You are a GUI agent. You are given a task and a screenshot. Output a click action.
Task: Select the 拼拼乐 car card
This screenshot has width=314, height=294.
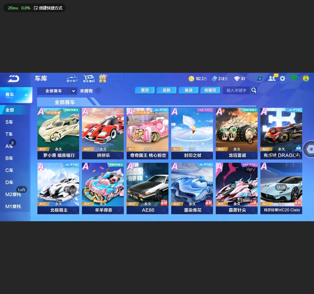click(103, 134)
